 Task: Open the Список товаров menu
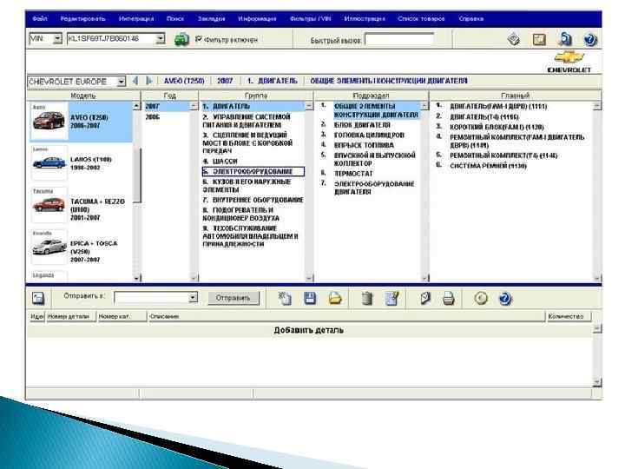pos(421,19)
